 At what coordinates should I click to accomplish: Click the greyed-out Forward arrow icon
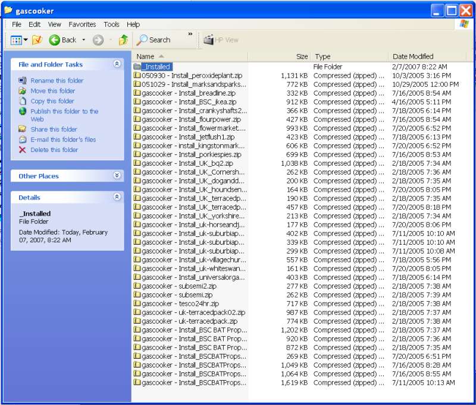[x=98, y=40]
